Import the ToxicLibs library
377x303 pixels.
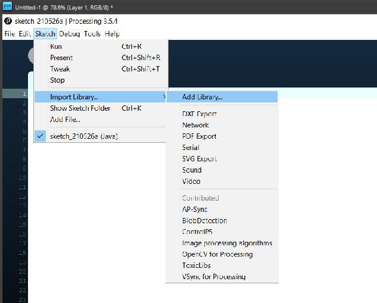(x=222, y=265)
